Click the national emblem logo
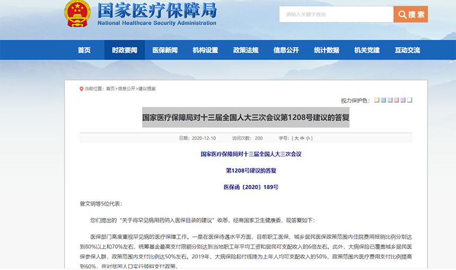The image size is (456, 270). click(x=77, y=14)
